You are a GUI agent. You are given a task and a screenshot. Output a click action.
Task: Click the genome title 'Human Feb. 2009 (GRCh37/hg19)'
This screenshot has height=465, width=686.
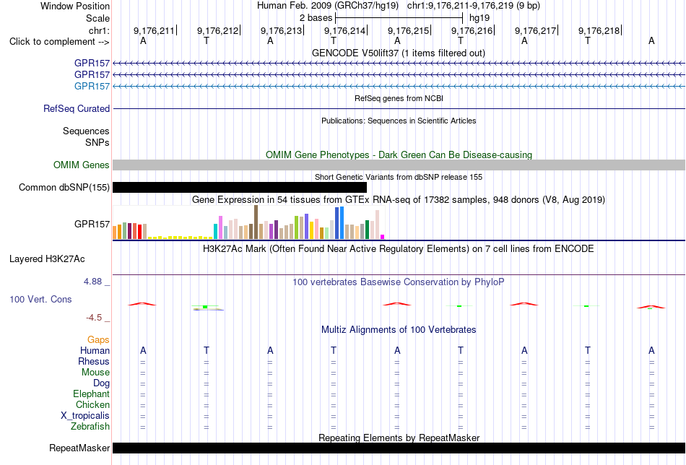pyautogui.click(x=328, y=6)
